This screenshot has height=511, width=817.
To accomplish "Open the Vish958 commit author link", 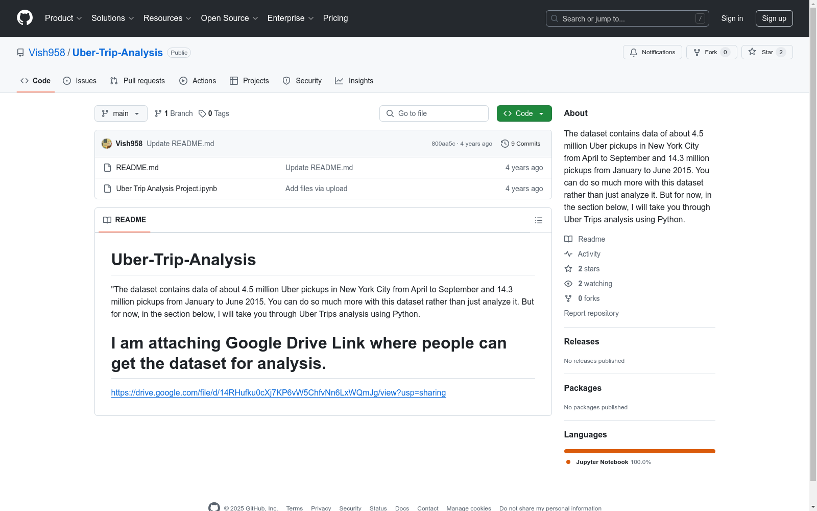I will click(x=129, y=144).
